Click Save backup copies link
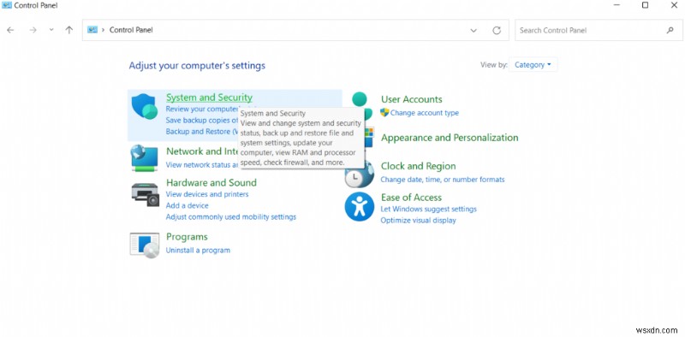This screenshot has width=685, height=337. click(x=202, y=120)
